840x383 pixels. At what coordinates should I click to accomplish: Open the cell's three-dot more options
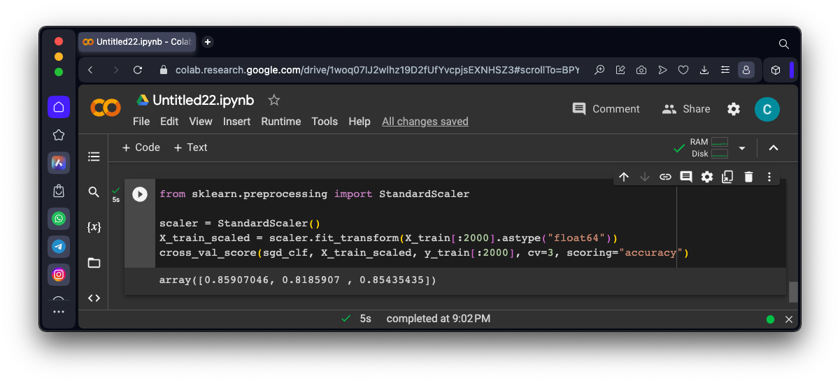pyautogui.click(x=769, y=177)
